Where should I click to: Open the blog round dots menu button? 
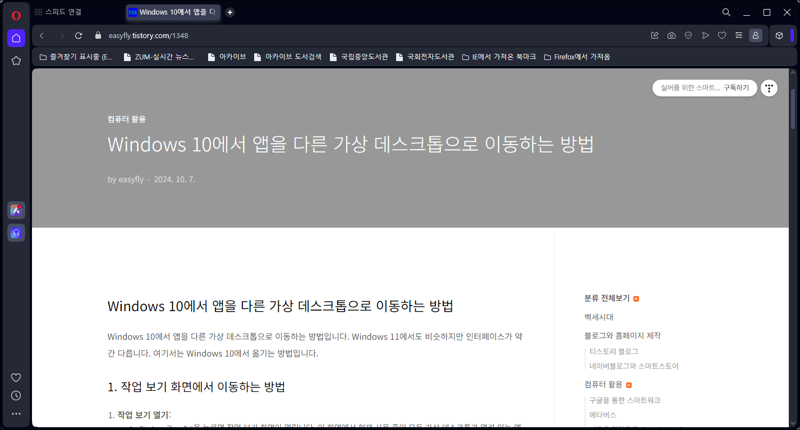(769, 88)
